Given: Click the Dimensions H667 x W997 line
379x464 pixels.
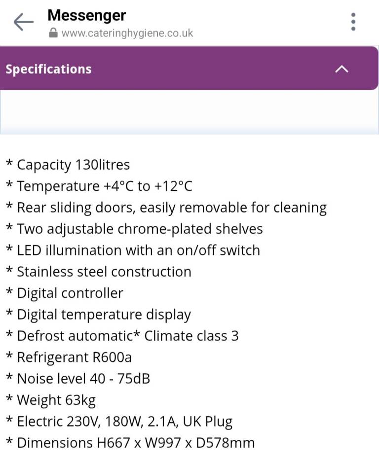Looking at the screenshot, I should pyautogui.click(x=130, y=443).
